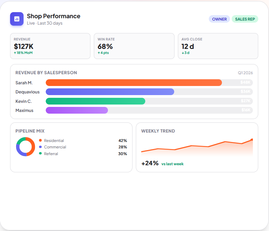This screenshot has height=231, width=269.
Task: Select the Sarah M. name label
Action: tap(24, 83)
